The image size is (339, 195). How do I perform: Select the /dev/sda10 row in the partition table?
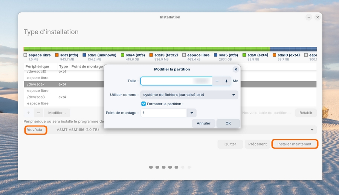[x=37, y=71]
